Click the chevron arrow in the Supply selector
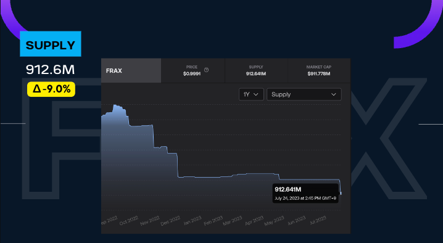Screen dimensions: 443x243 pos(334,94)
